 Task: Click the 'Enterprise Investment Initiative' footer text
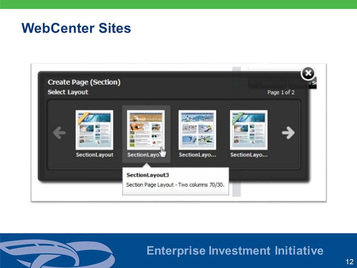click(x=235, y=251)
